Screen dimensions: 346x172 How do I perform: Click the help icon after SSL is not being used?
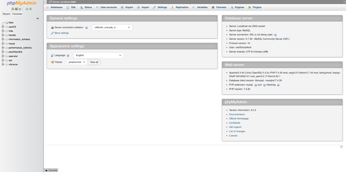[275, 35]
